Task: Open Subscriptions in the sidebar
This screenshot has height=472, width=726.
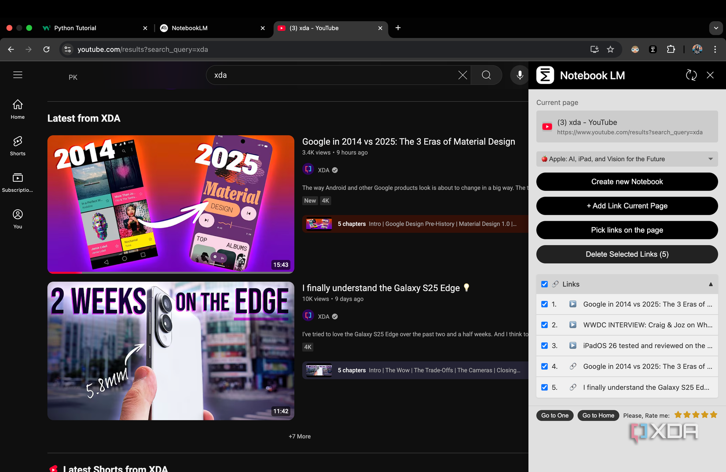Action: click(18, 182)
